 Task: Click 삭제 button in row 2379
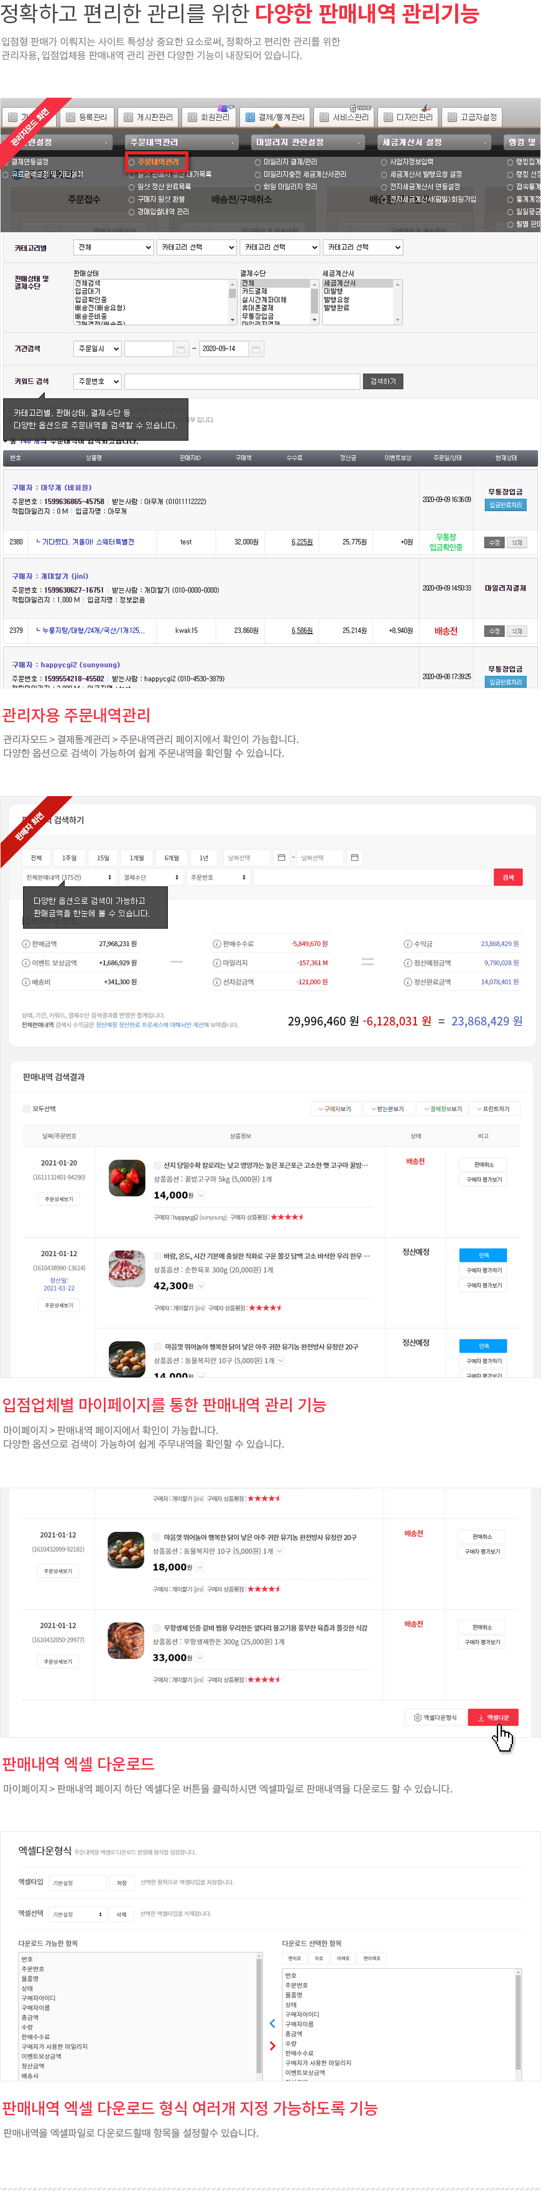pyautogui.click(x=516, y=631)
